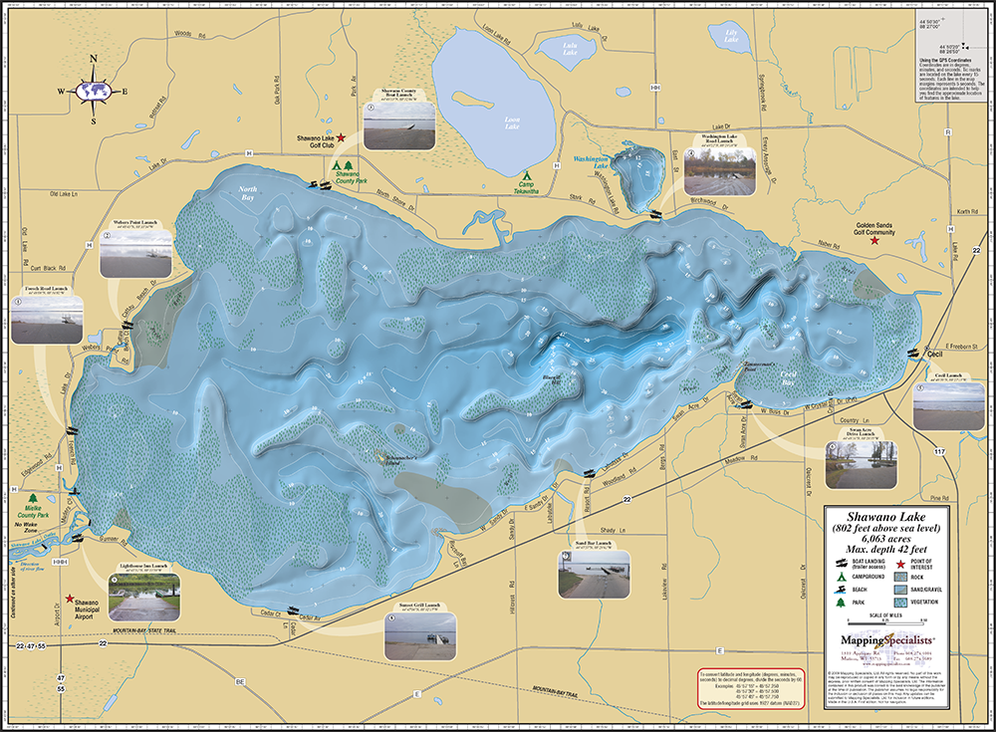
Task: Click the 'Woods Rd' road label
Action: pos(188,34)
